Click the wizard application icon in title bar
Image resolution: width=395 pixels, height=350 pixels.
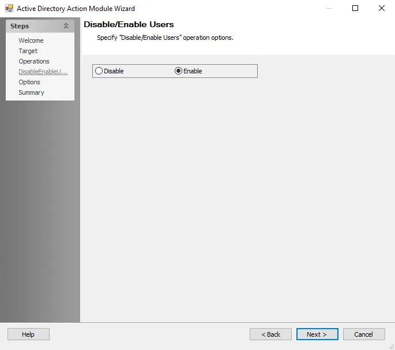pyautogui.click(x=9, y=8)
